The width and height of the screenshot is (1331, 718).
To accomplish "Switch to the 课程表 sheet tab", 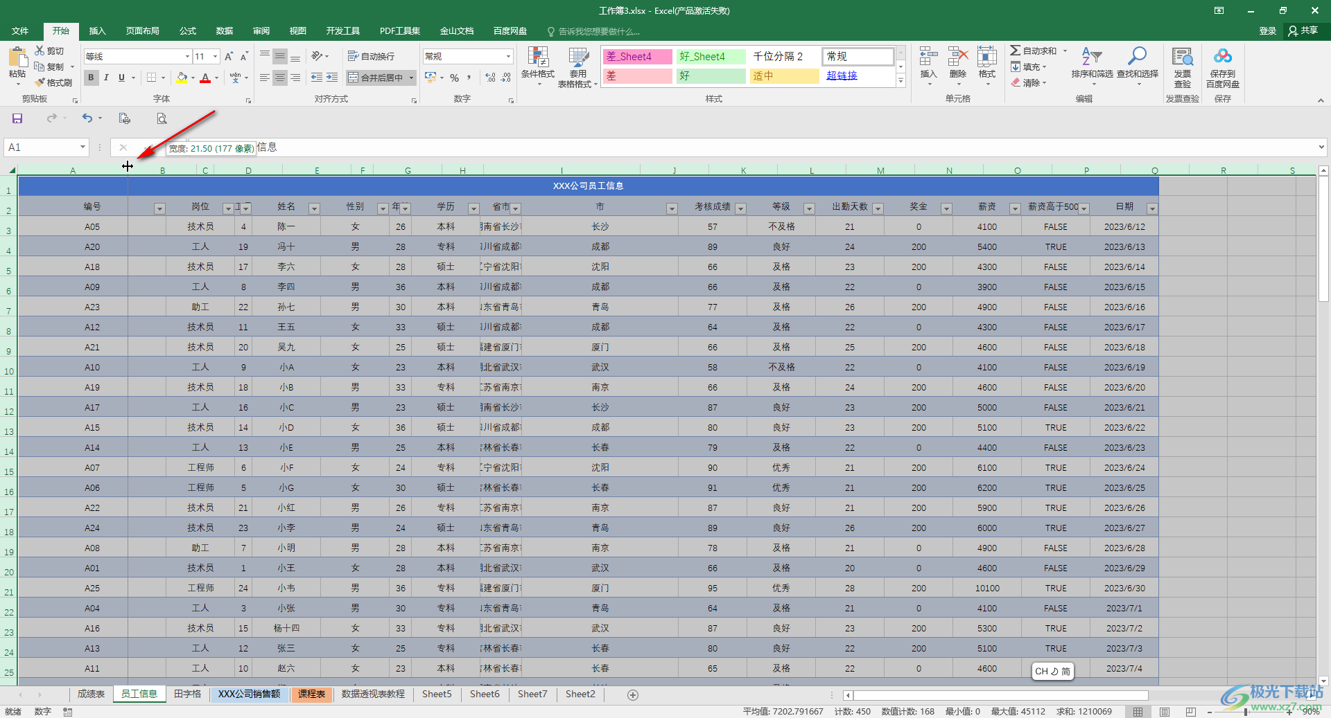I will 312,694.
